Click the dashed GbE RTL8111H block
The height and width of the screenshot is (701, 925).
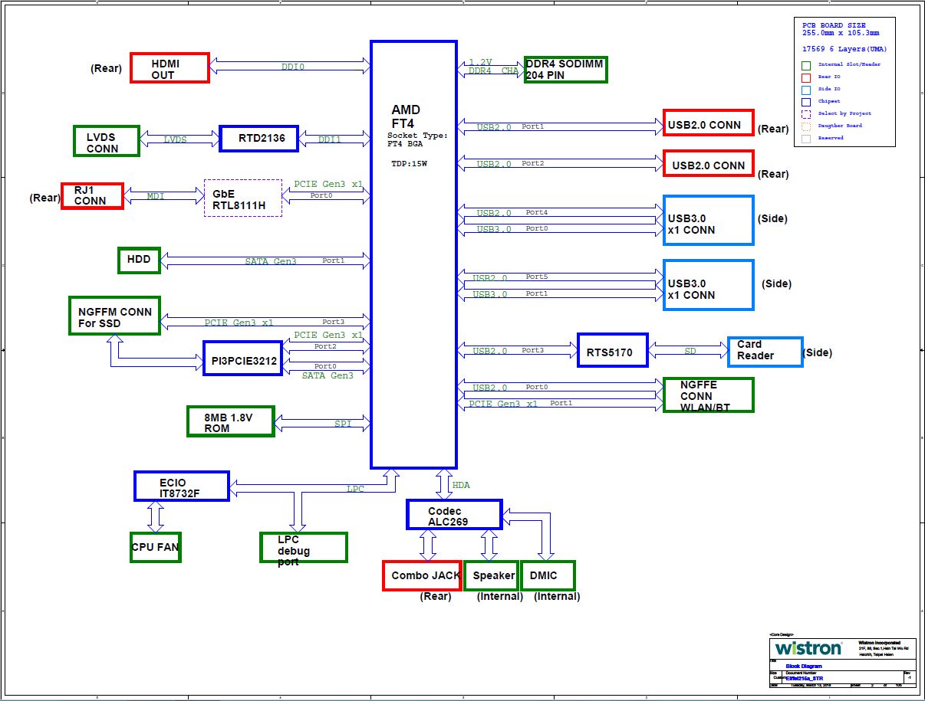click(x=243, y=198)
